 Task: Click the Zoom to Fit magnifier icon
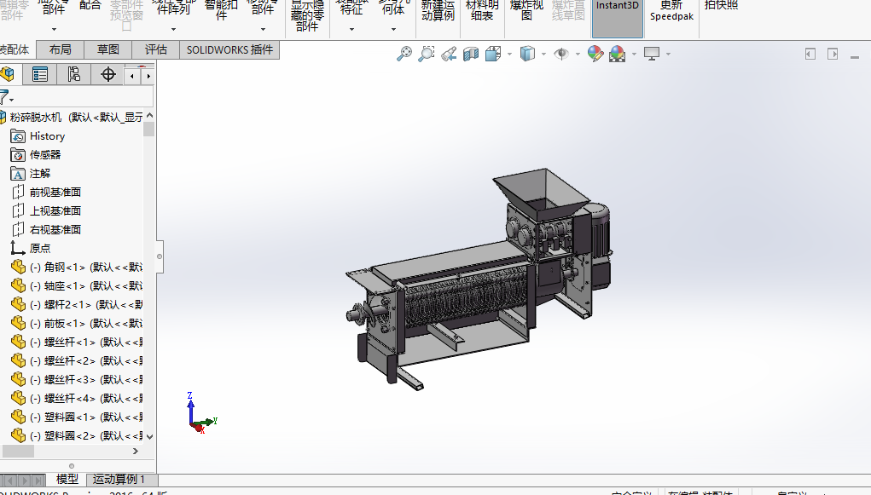point(405,55)
